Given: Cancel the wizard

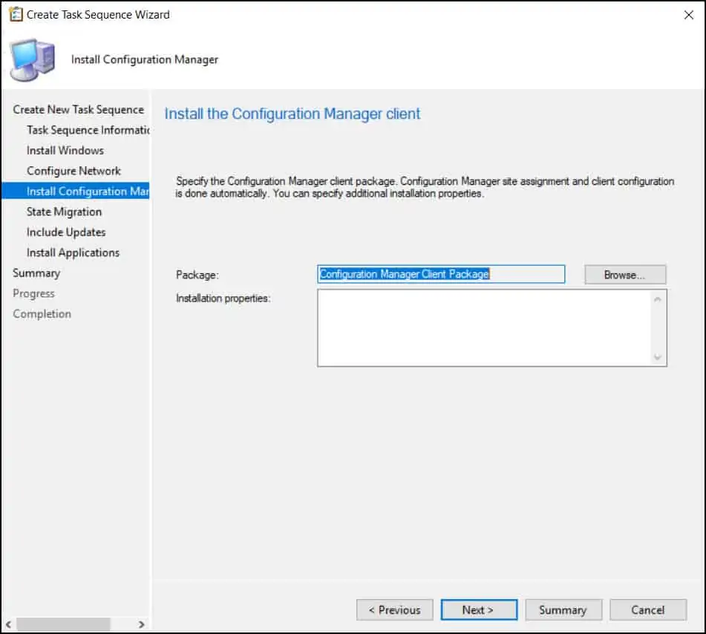Looking at the screenshot, I should [648, 610].
